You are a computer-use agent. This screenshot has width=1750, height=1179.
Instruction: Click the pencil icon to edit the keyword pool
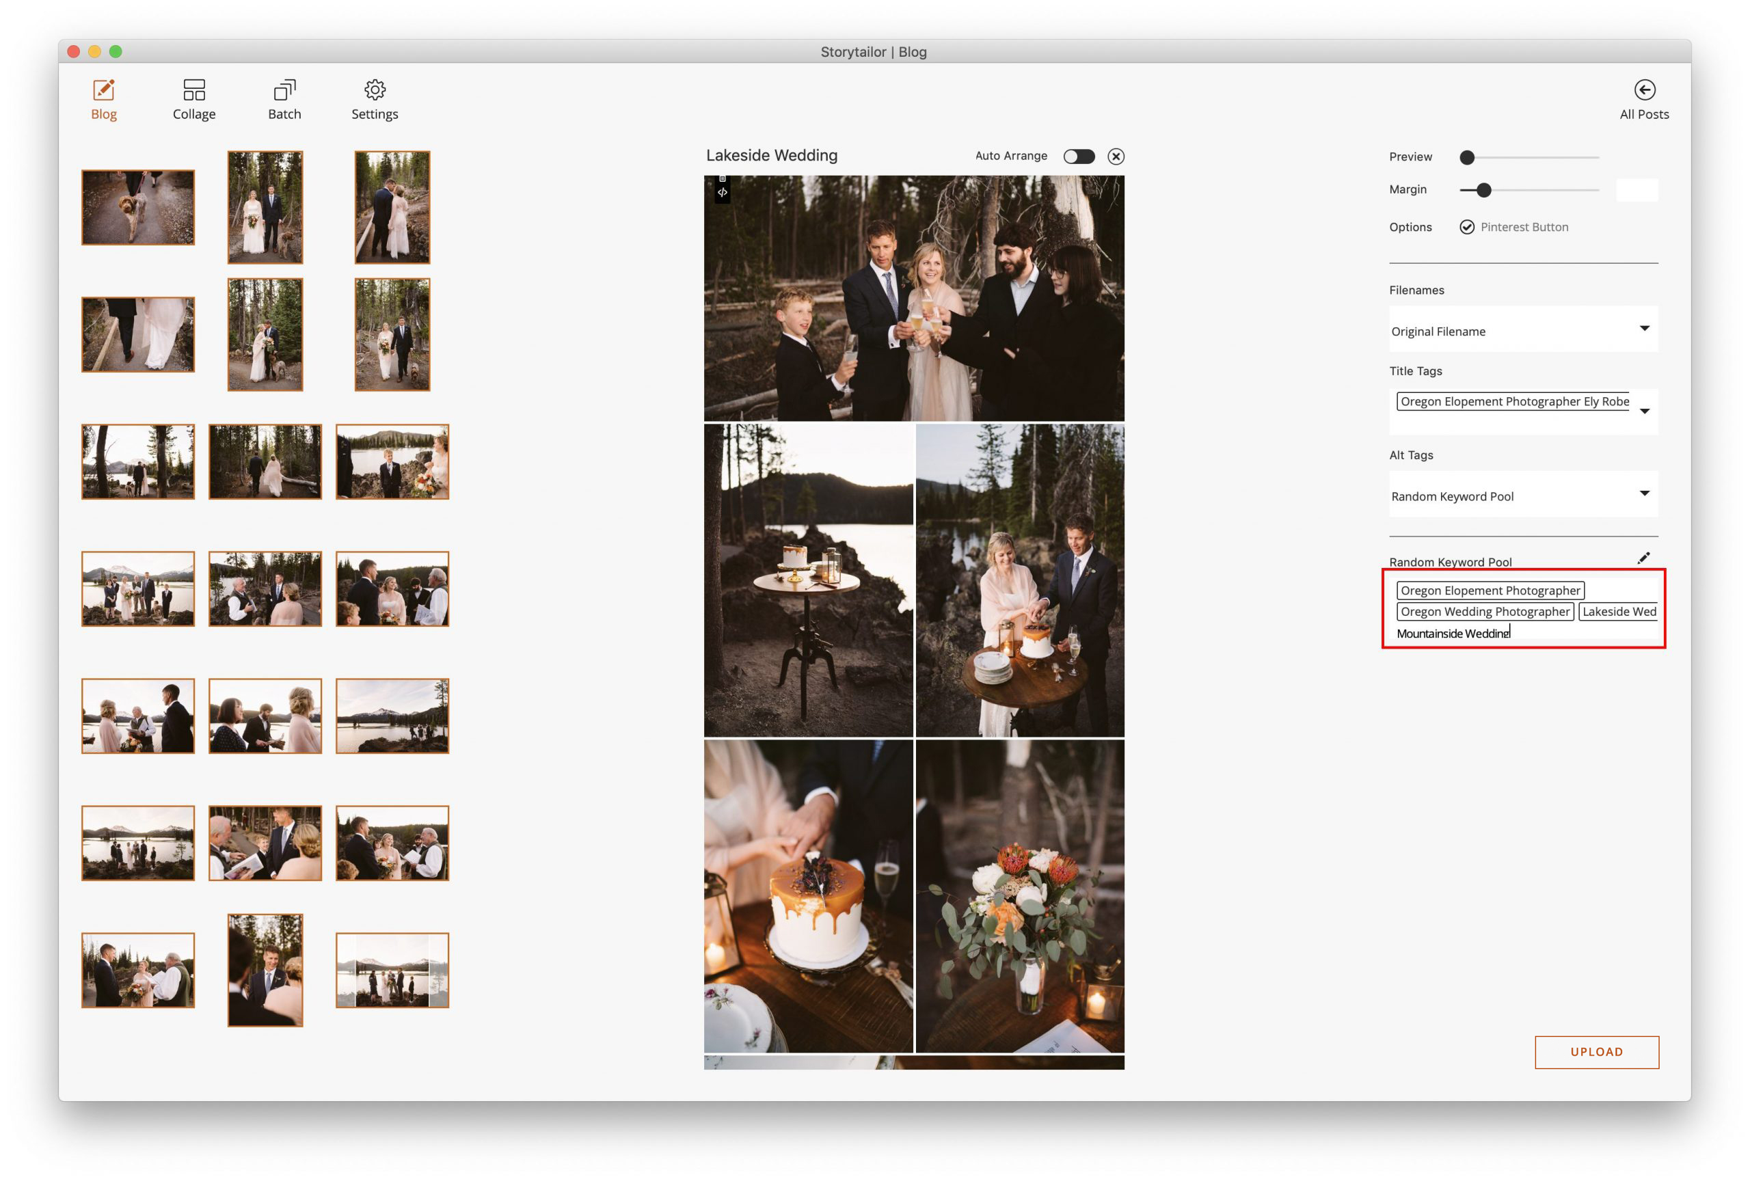pyautogui.click(x=1643, y=558)
